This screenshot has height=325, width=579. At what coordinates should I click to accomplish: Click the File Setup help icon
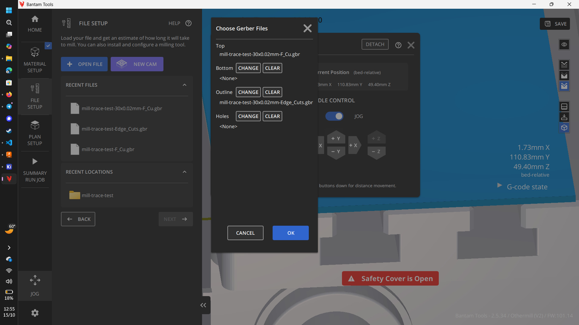click(x=188, y=23)
